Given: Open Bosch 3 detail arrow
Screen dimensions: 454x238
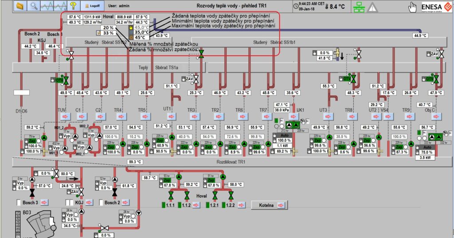Looking at the screenshot, I should [x=44, y=203].
